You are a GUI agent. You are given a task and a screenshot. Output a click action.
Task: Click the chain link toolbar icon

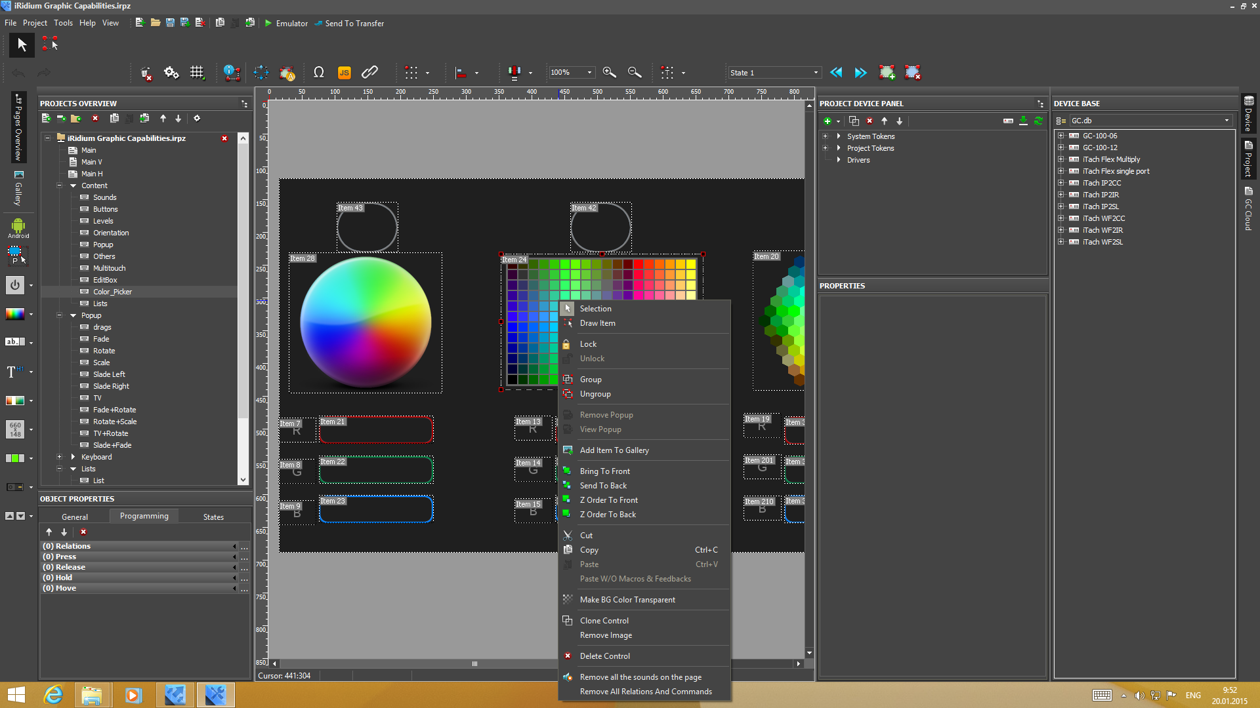click(x=369, y=73)
